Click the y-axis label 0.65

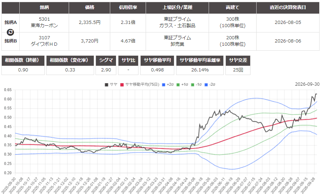pos(8,90)
